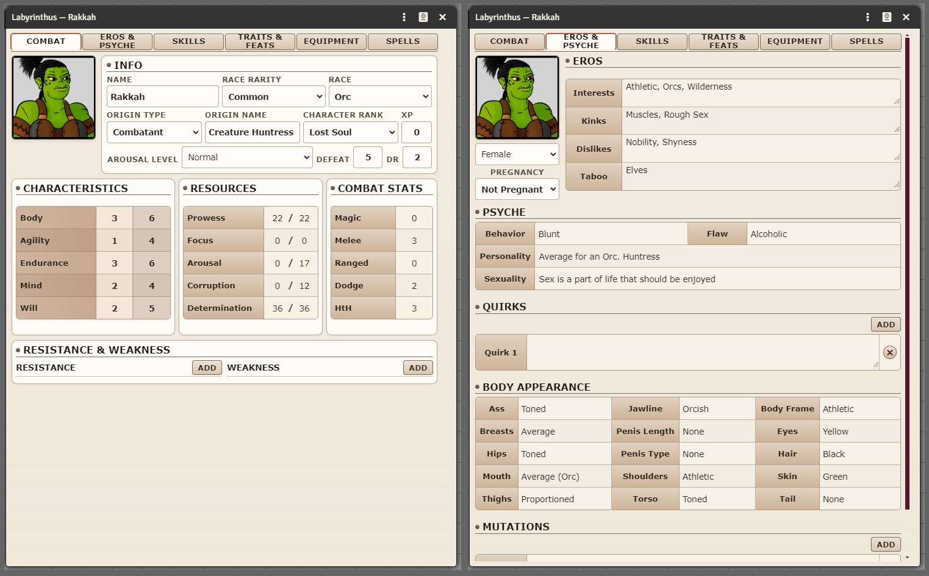Screen dimensions: 929x576
Task: Open Traits & Feats tab in left window
Action: pyautogui.click(x=260, y=41)
